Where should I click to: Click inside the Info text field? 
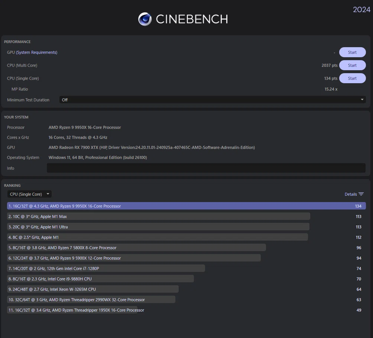[206, 168]
